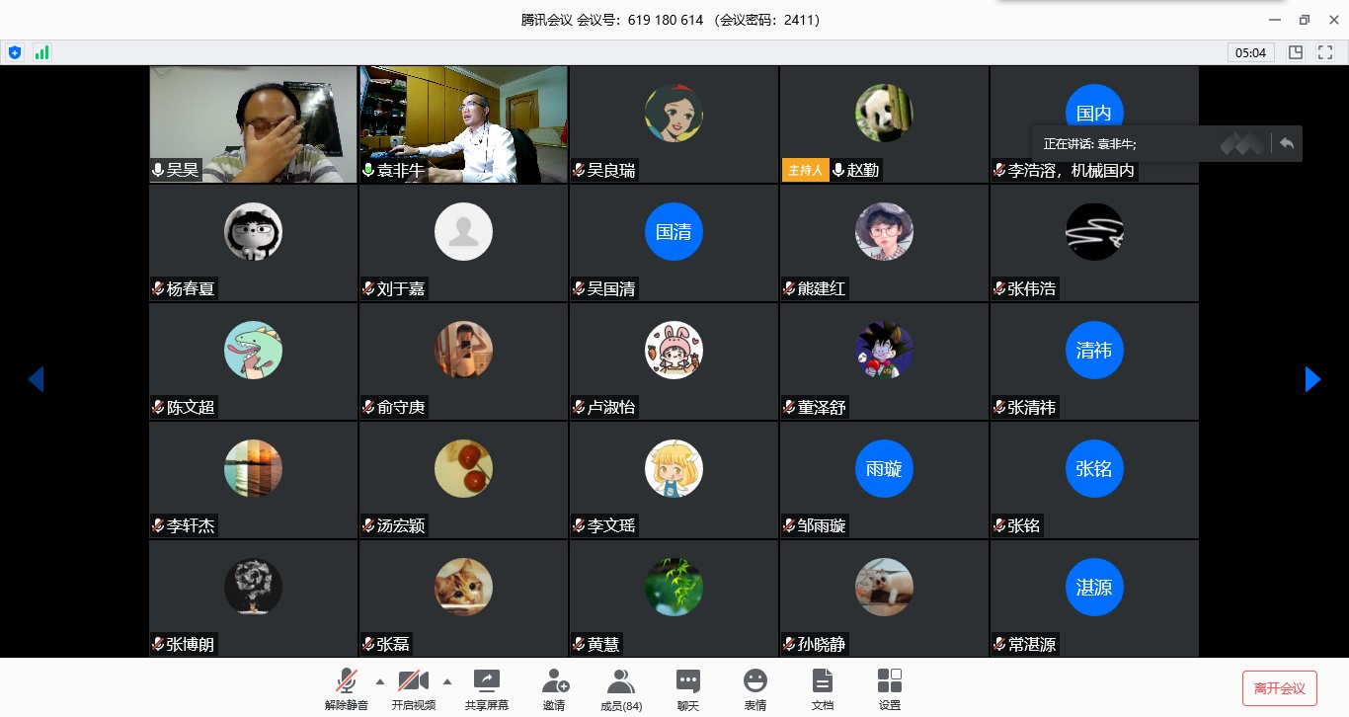Click 汤宏颖's cherries avatar
Screen dimensions: 1349x717
pyautogui.click(x=463, y=468)
